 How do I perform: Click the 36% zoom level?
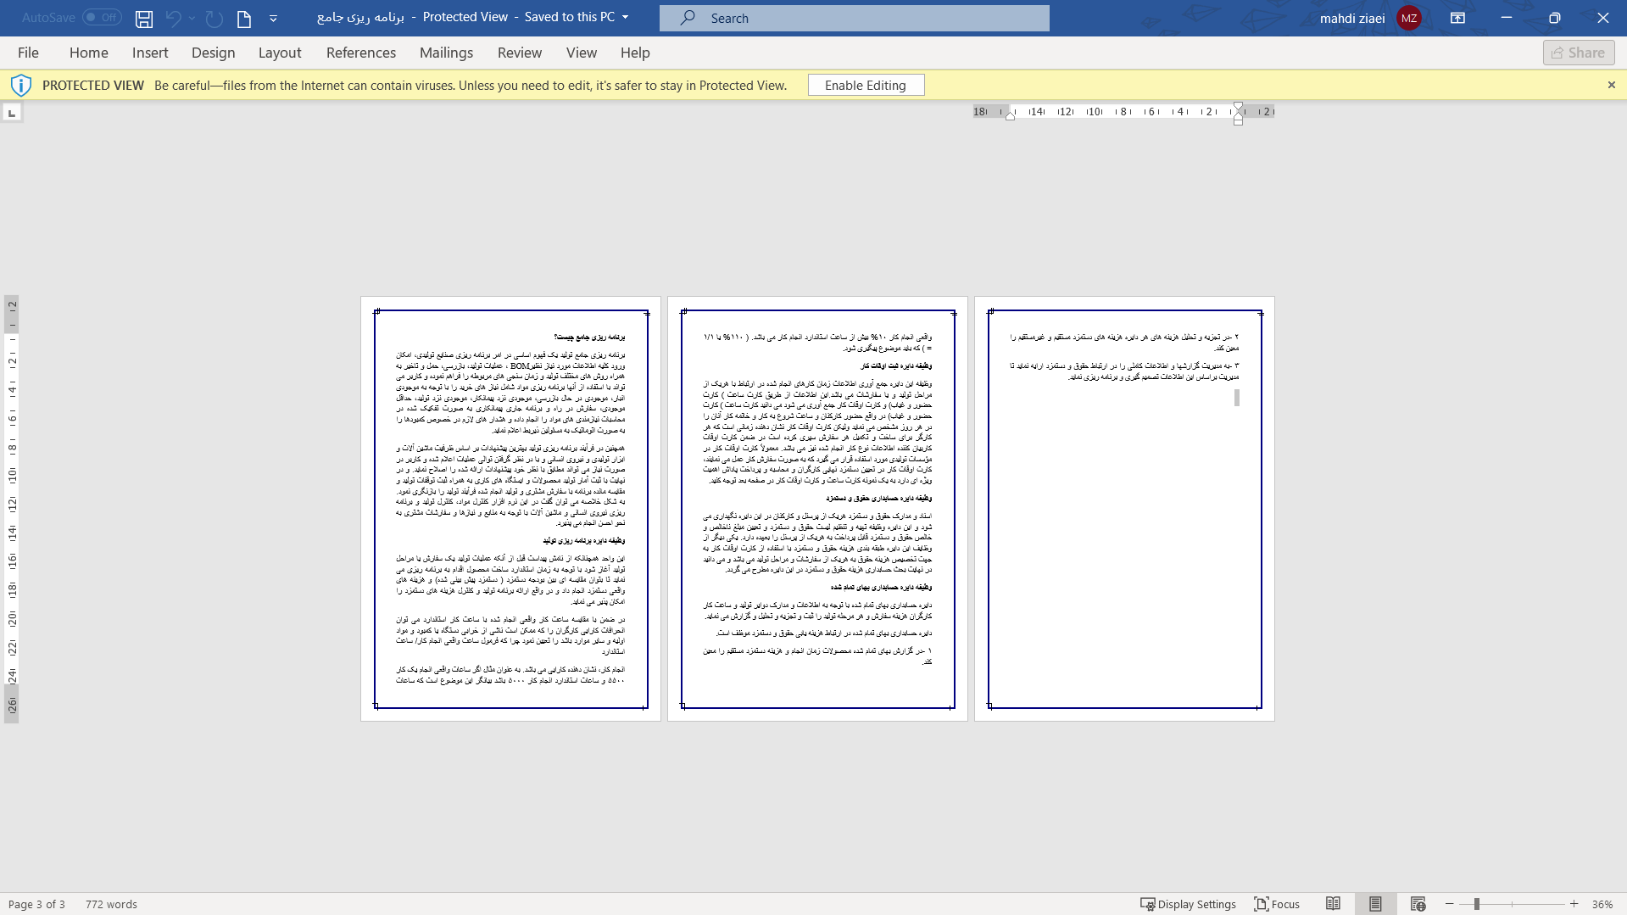1602,904
